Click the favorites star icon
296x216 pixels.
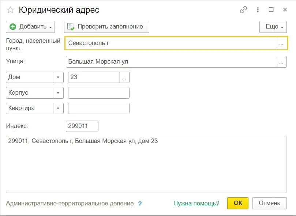click(x=10, y=10)
